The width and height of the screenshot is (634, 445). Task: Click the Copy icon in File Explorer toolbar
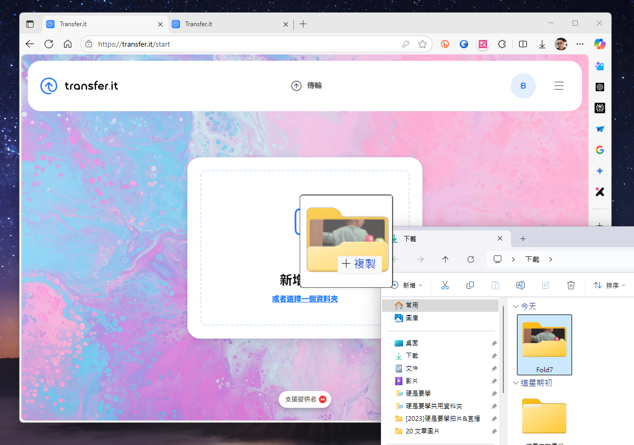coord(470,285)
